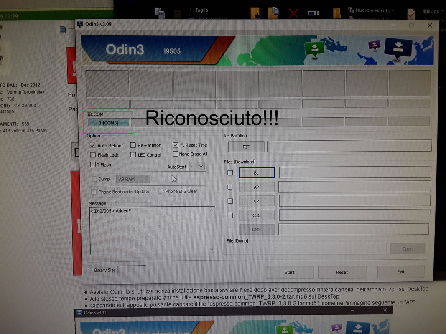446x334 pixels.
Task: Click down arrow of Message log scrollbar
Action: tap(212, 249)
